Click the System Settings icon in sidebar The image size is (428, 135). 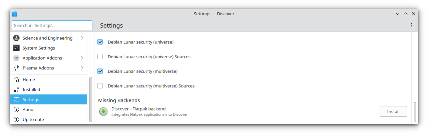point(16,48)
